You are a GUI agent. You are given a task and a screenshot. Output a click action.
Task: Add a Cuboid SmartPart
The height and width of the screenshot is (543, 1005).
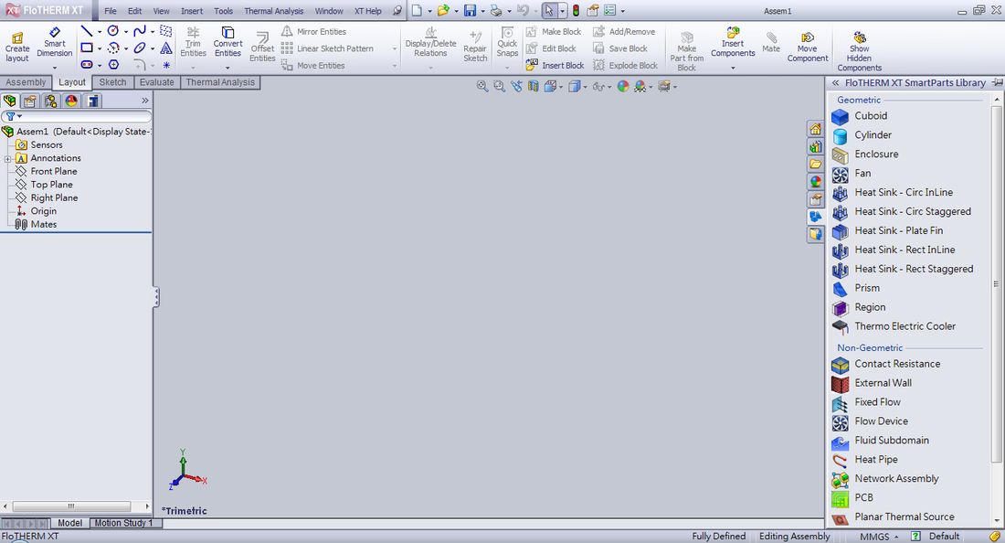[859, 116]
